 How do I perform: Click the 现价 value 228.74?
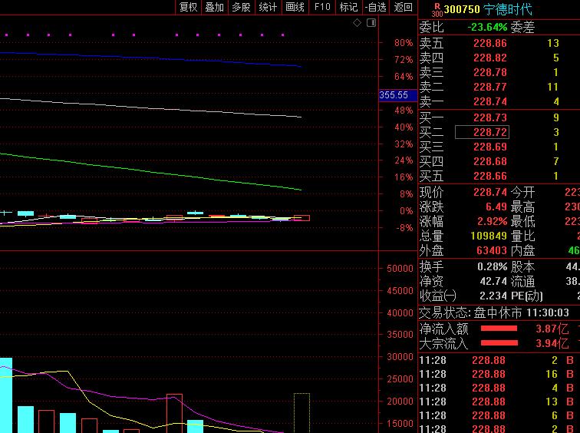click(x=489, y=192)
